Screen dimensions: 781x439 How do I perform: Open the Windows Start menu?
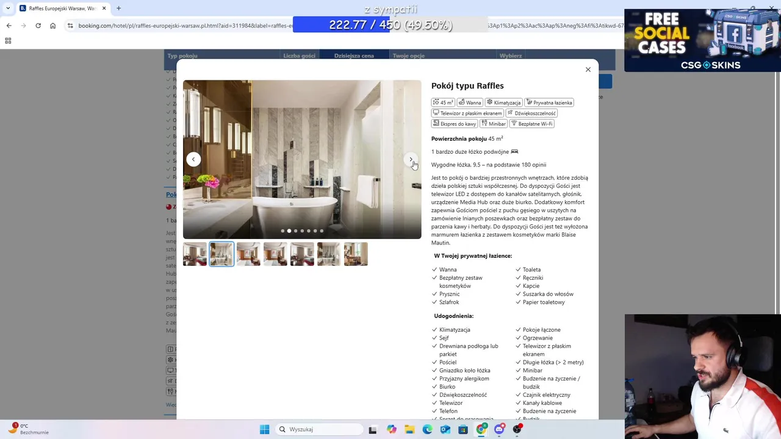tap(264, 429)
